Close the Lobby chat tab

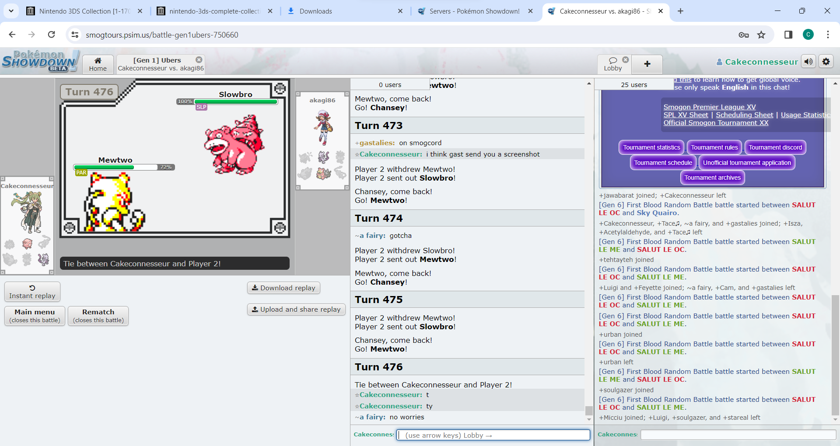626,59
